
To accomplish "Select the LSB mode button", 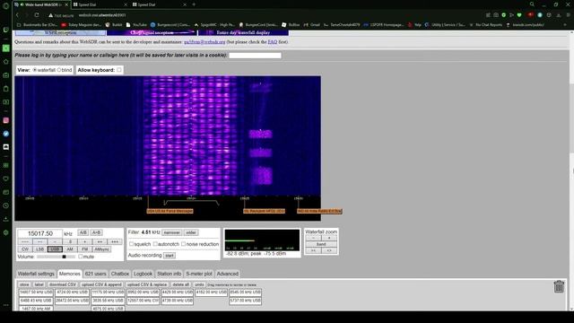I will tap(39, 249).
